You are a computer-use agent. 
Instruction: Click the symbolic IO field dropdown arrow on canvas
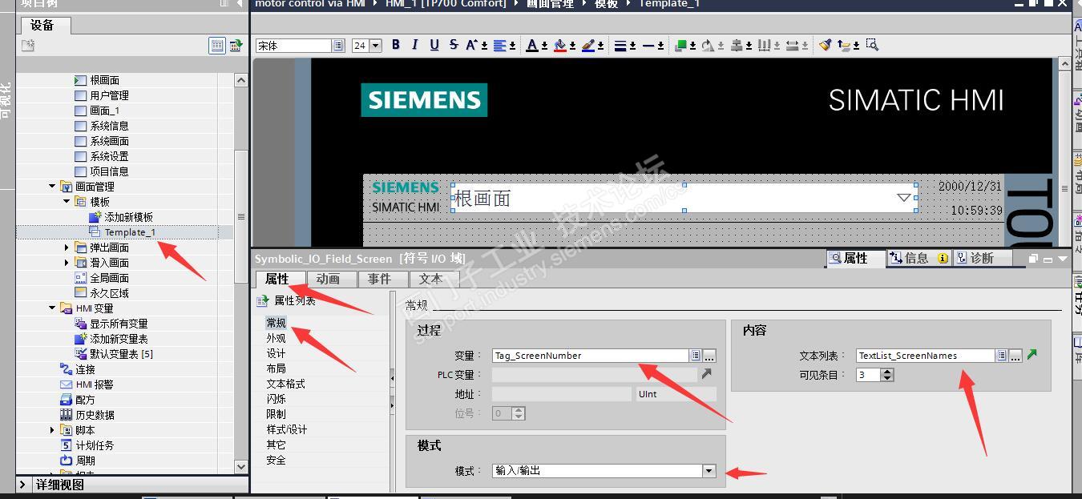coord(905,197)
